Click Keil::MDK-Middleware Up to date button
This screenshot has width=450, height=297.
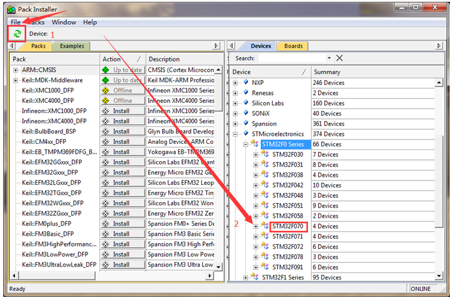click(x=123, y=80)
